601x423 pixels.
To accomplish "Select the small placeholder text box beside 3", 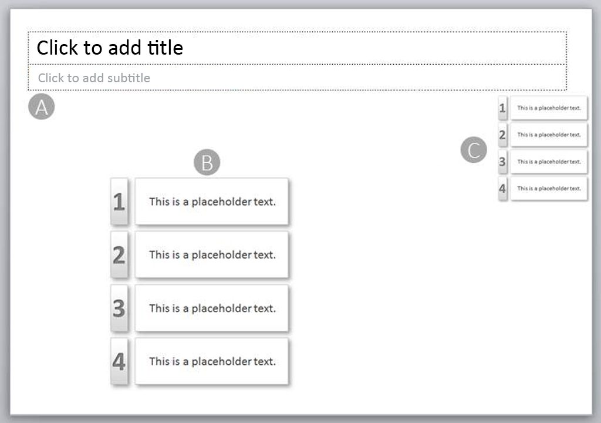I will click(549, 162).
